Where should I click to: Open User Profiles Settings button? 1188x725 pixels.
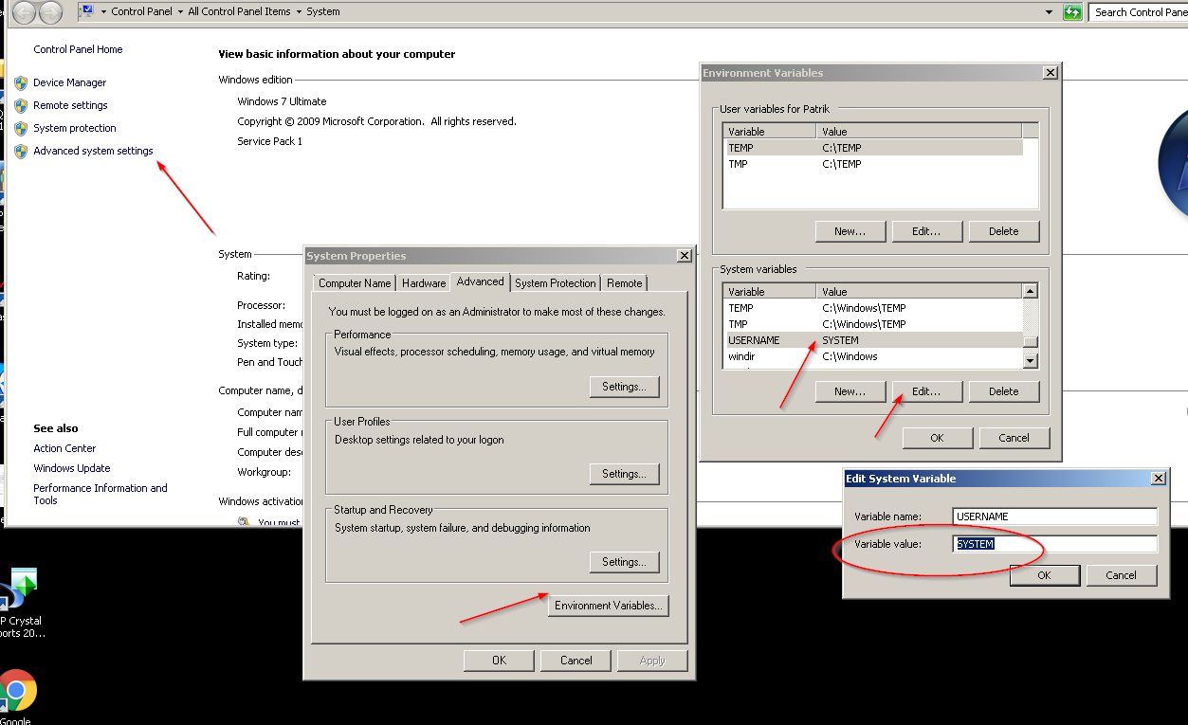tap(624, 474)
